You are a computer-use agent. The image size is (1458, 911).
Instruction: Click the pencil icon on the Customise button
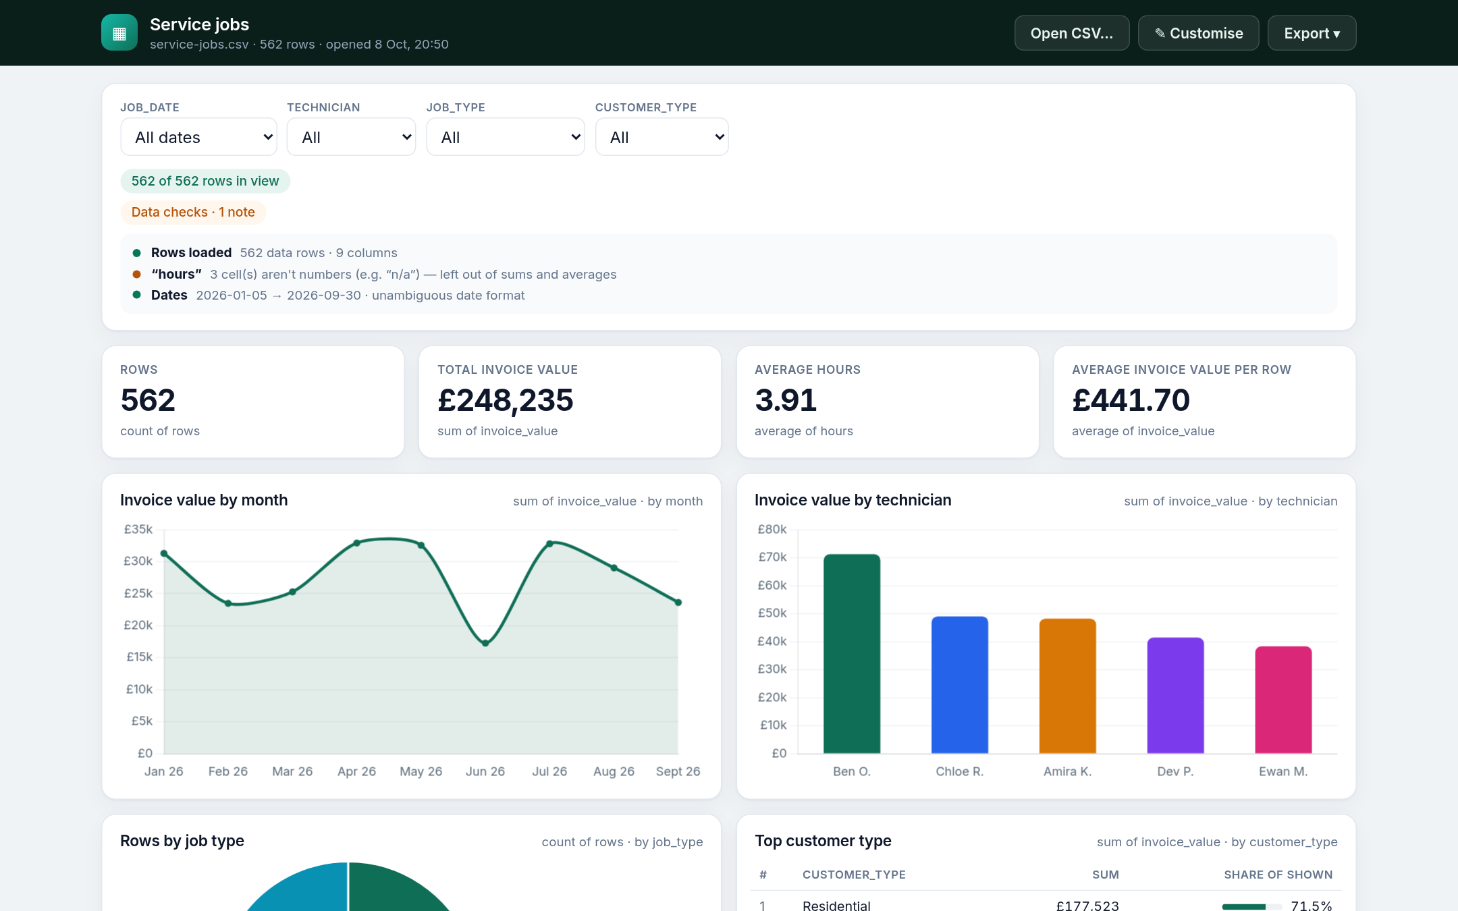coord(1160,33)
